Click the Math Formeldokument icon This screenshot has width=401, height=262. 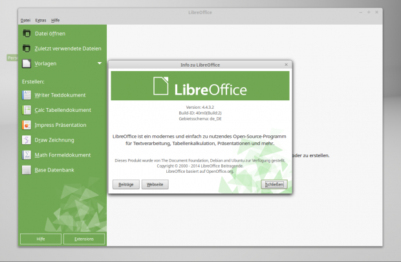click(x=27, y=155)
